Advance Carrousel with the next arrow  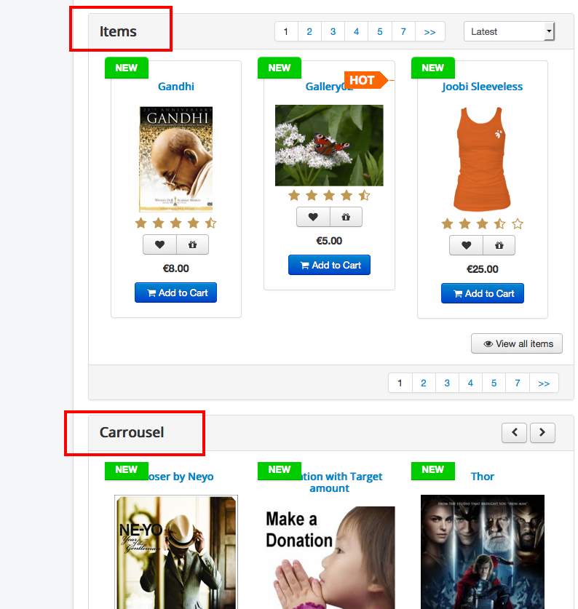click(542, 432)
